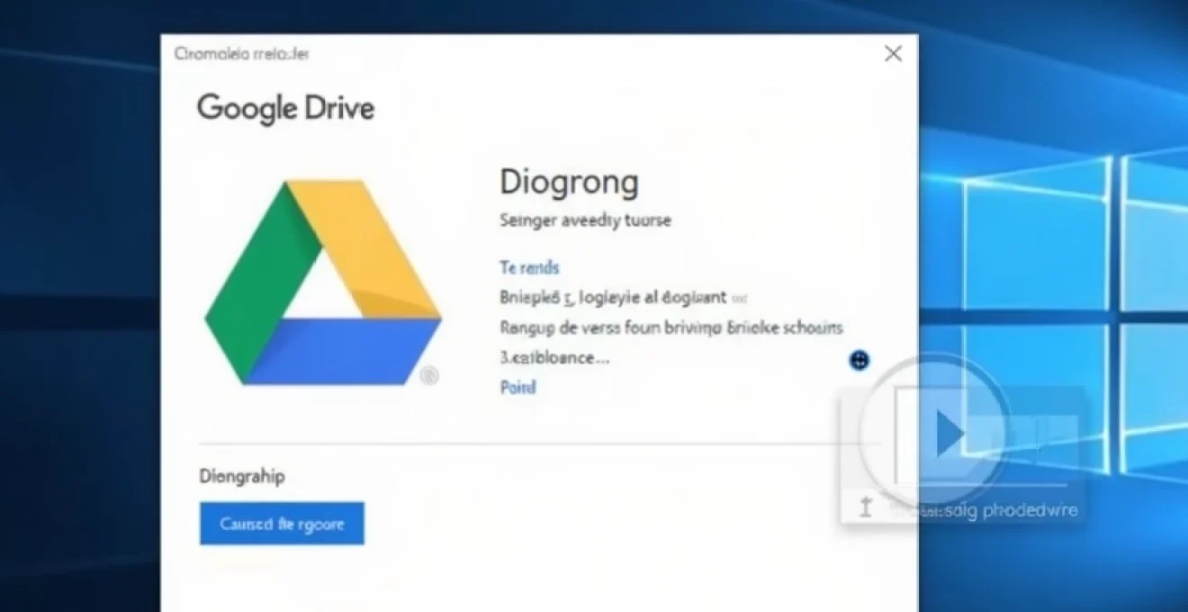Click the 'Rangup de verss' instruction line
The width and height of the screenshot is (1188, 612).
(x=671, y=328)
